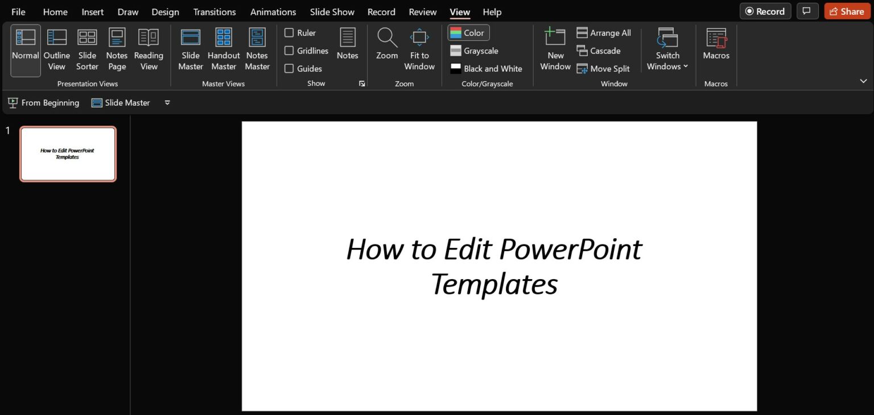Enter Reading View
This screenshot has height=415, width=874.
(149, 48)
